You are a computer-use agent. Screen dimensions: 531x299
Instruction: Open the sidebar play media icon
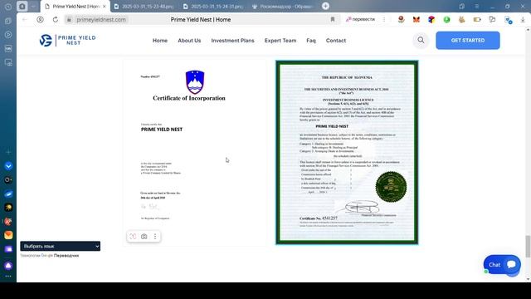(8, 35)
